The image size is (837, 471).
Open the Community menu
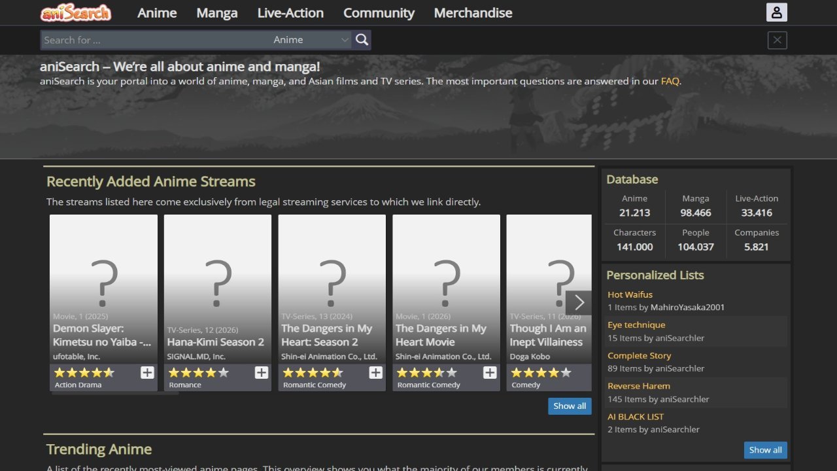[379, 12]
